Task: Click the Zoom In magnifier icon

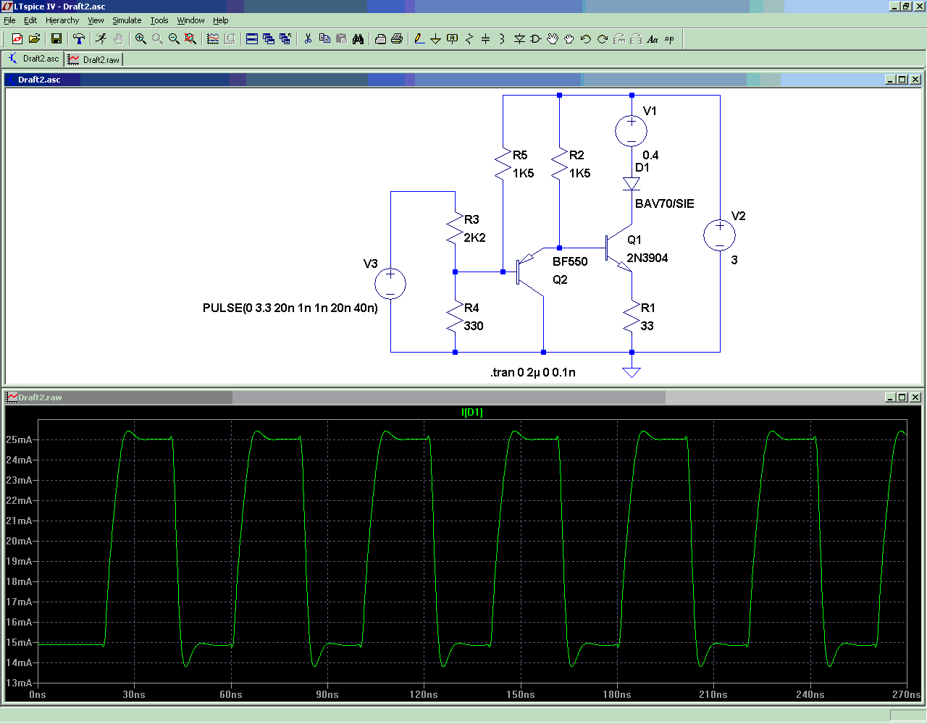Action: click(x=140, y=39)
